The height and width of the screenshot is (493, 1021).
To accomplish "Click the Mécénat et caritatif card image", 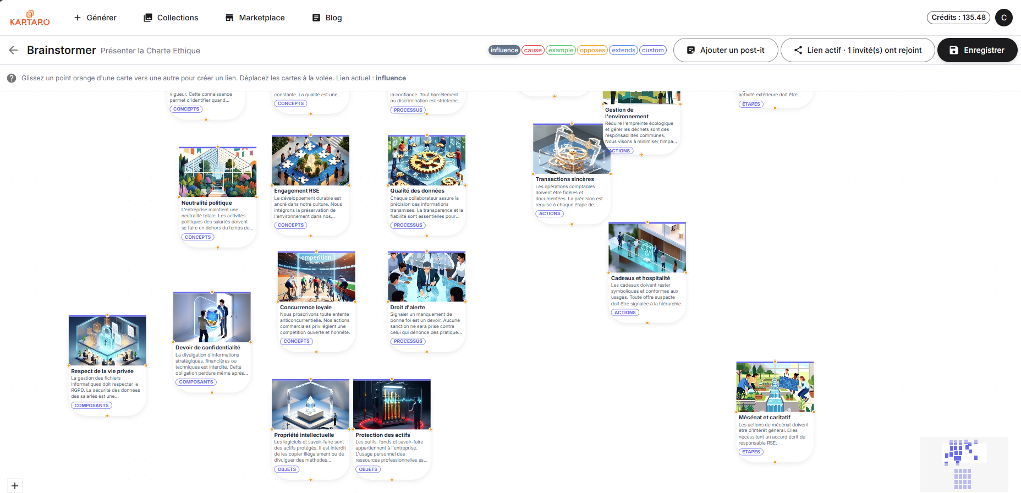I will pos(775,387).
